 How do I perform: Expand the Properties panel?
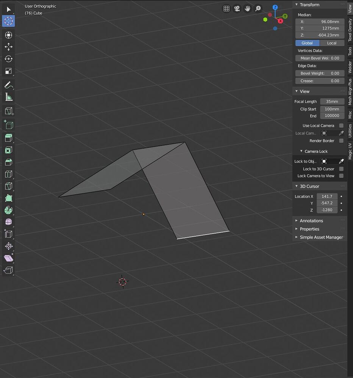[x=297, y=229]
